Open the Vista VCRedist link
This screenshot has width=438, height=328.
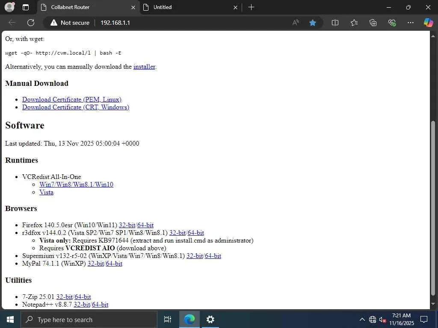click(46, 193)
